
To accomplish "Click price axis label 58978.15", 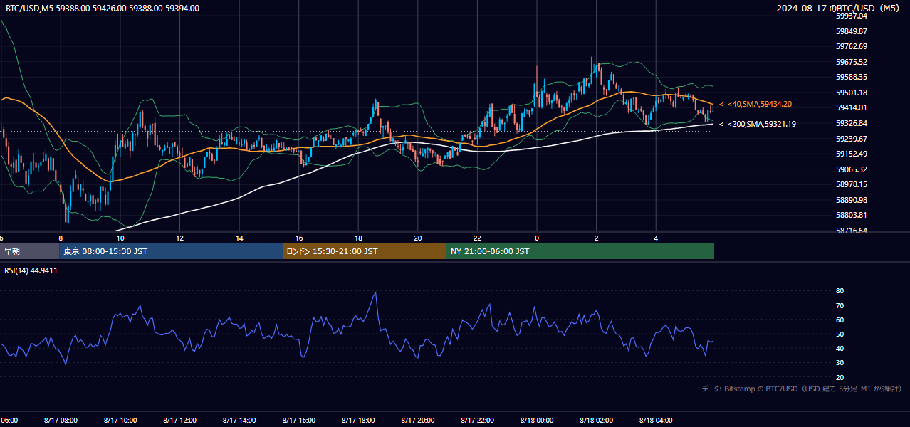I will point(852,184).
